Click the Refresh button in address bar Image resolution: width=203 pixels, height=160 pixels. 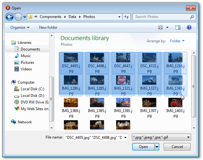tap(127, 17)
